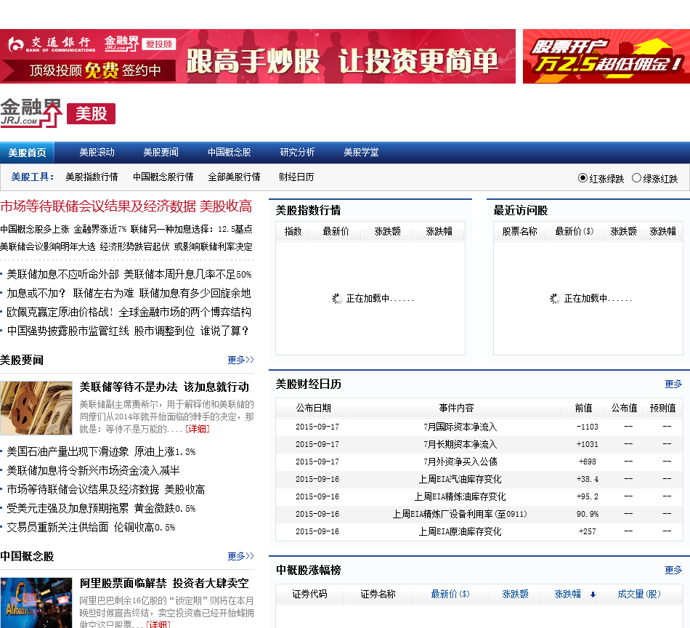690x628 pixels.
Task: Click [详细] under the 阿里 article summary
Action: coord(158,624)
